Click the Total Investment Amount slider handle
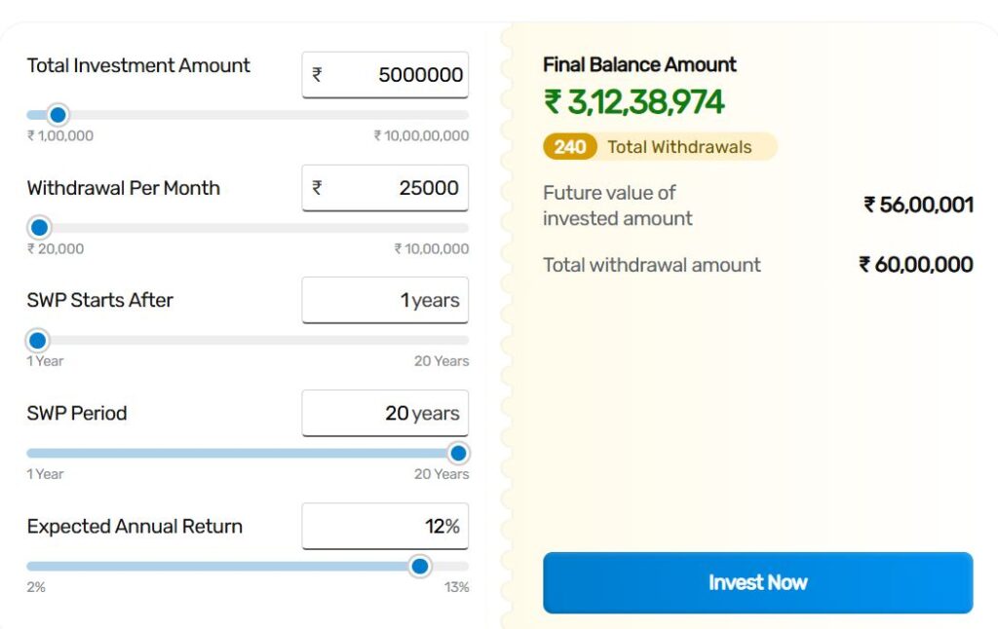Viewport: 998px width, 629px height. pos(58,115)
